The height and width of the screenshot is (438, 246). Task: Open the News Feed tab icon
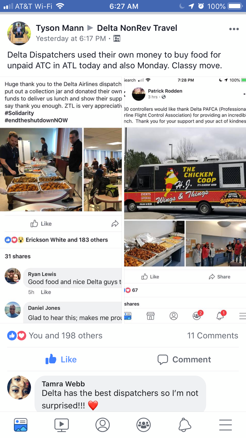(20, 425)
